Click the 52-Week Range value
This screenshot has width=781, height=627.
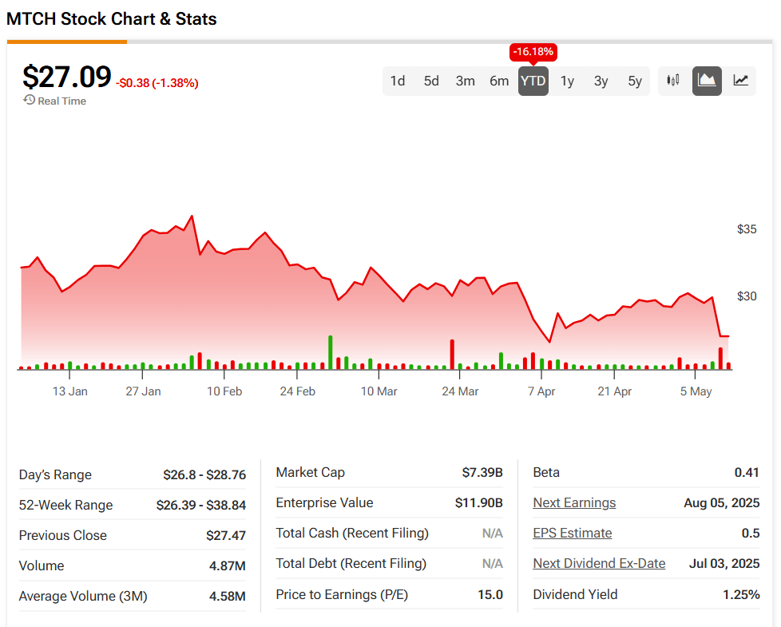[201, 506]
